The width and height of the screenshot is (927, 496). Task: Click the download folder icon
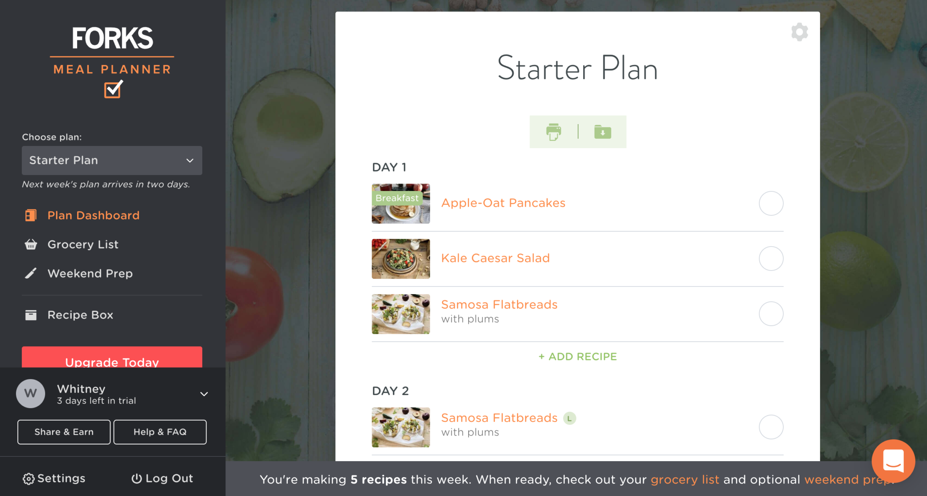pos(603,132)
